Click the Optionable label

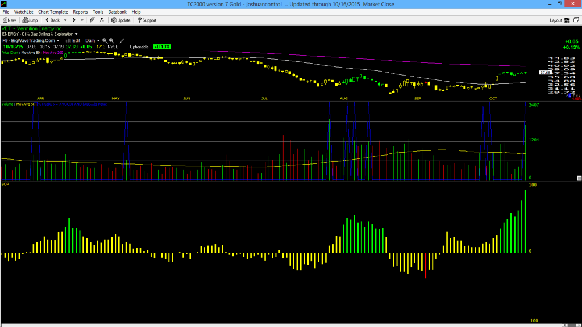tap(139, 47)
